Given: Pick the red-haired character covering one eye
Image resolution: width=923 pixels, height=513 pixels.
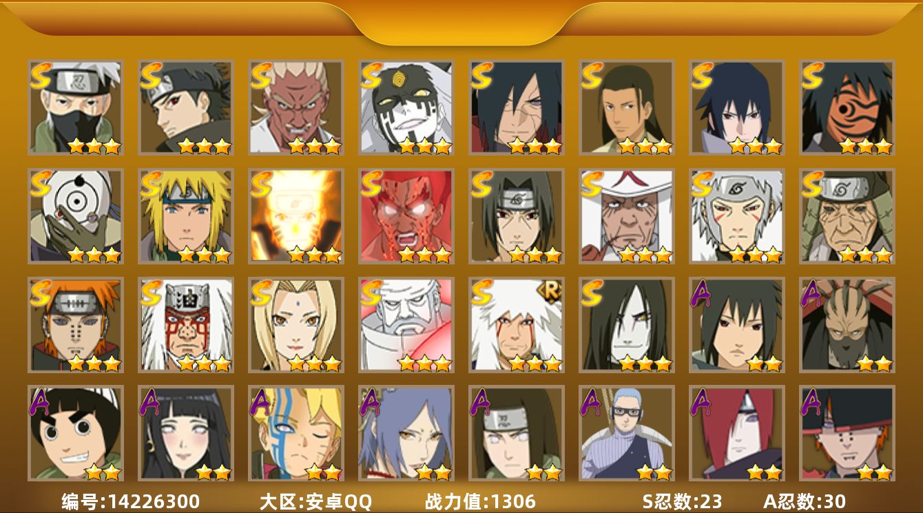Looking at the screenshot, I should 736,433.
